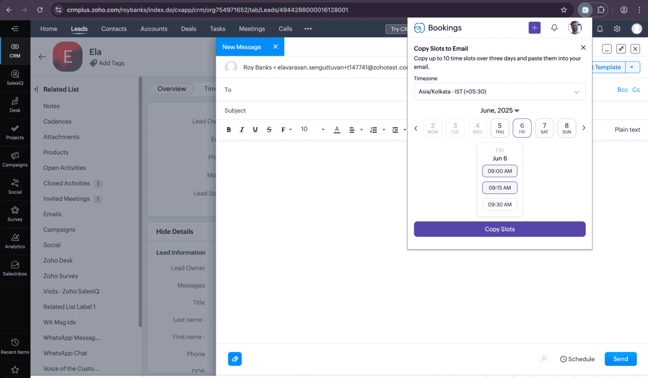The height and width of the screenshot is (378, 648).
Task: Open Projects from the sidebar
Action: tap(15, 132)
